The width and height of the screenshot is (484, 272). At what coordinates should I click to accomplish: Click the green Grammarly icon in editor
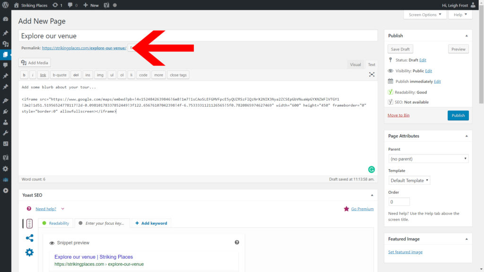pyautogui.click(x=372, y=170)
